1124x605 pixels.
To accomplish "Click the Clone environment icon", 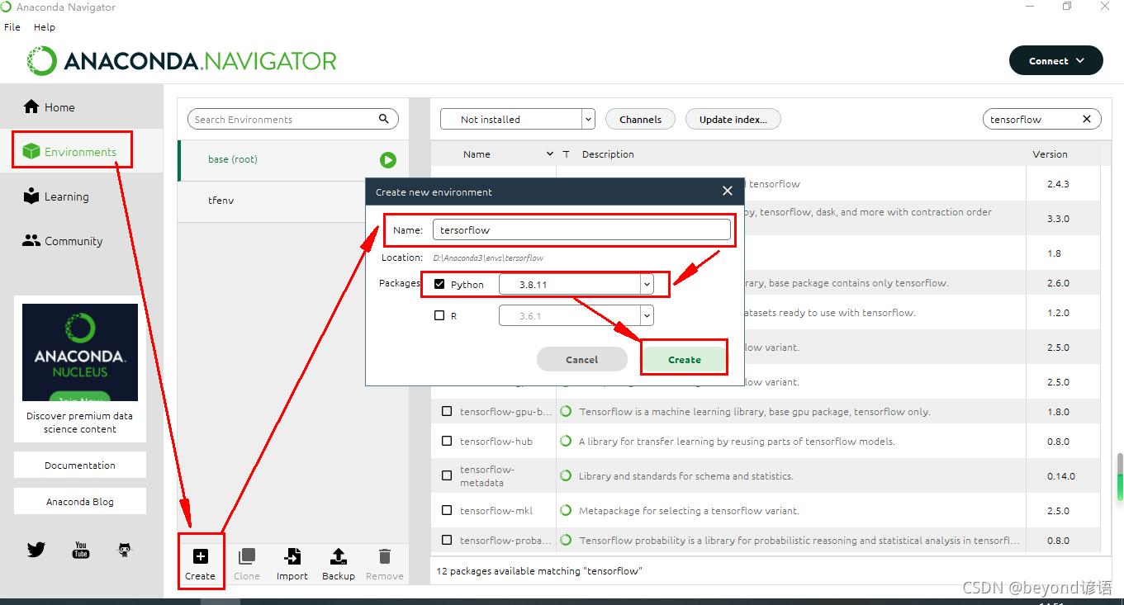I will pos(246,556).
